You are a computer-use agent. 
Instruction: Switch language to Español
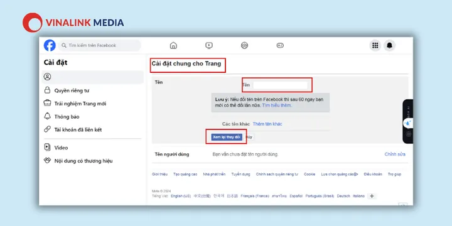tap(296, 196)
